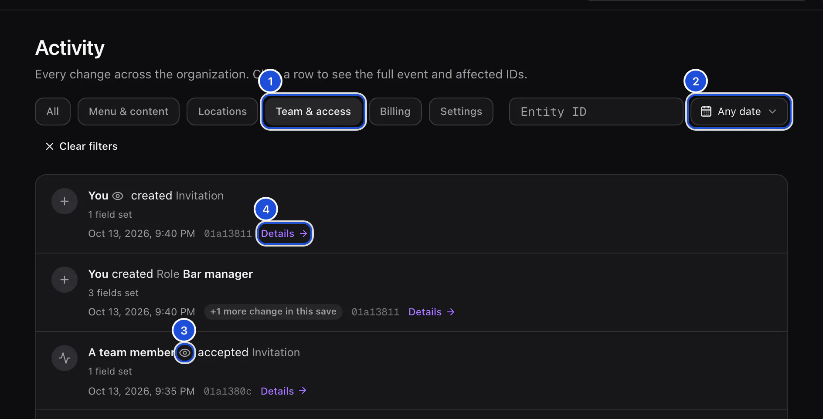
Task: Filter activity by Locations
Action: (222, 112)
